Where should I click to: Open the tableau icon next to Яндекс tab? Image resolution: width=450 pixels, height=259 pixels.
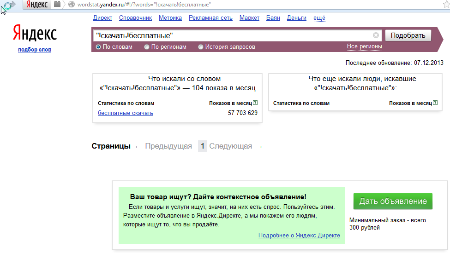pyautogui.click(x=57, y=4)
